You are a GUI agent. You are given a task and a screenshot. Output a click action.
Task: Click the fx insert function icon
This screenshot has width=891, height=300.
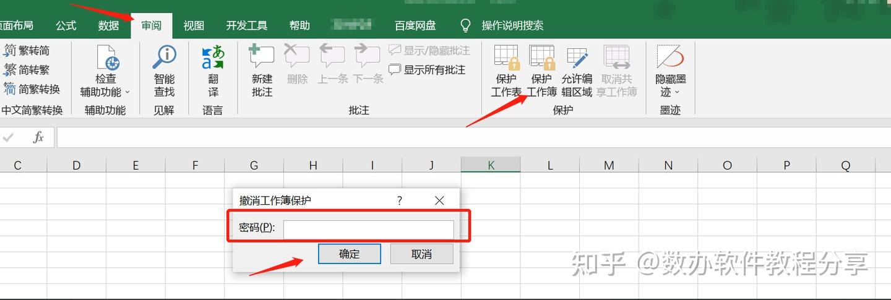[x=38, y=137]
